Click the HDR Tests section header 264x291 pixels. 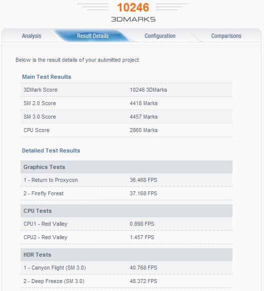point(126,255)
